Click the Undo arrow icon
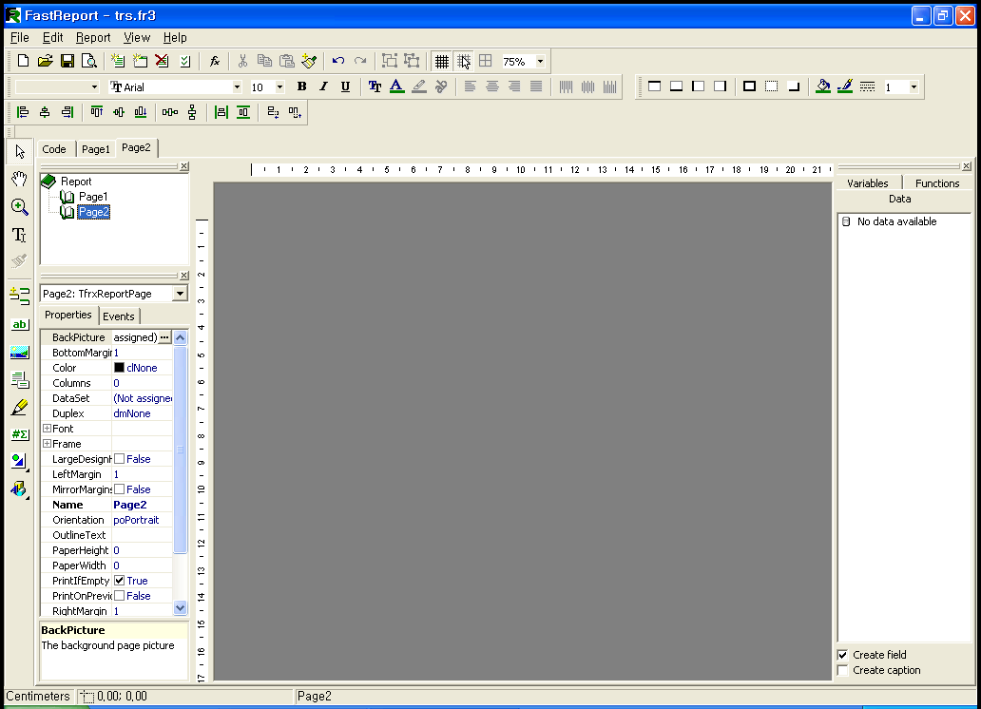The height and width of the screenshot is (709, 981). coord(337,61)
